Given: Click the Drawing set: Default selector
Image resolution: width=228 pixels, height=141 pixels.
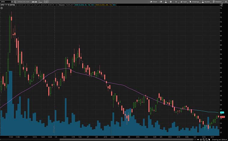Looking at the screenshot, I should 219,139.
